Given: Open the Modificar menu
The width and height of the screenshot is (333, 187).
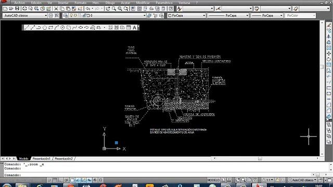Looking at the screenshot, I should coord(143,3).
